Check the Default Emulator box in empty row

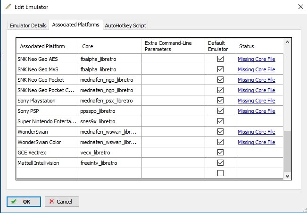(x=220, y=173)
